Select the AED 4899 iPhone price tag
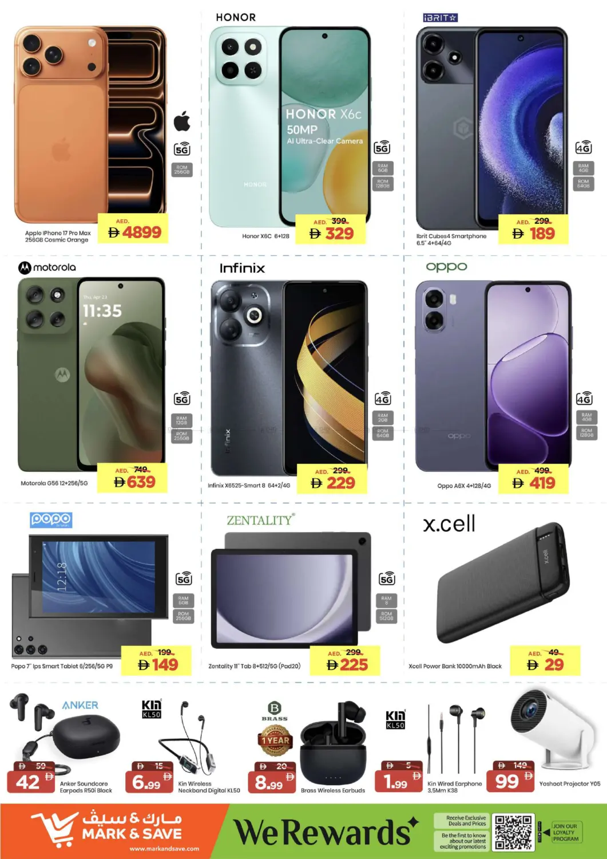607x859 pixels. pos(133,229)
